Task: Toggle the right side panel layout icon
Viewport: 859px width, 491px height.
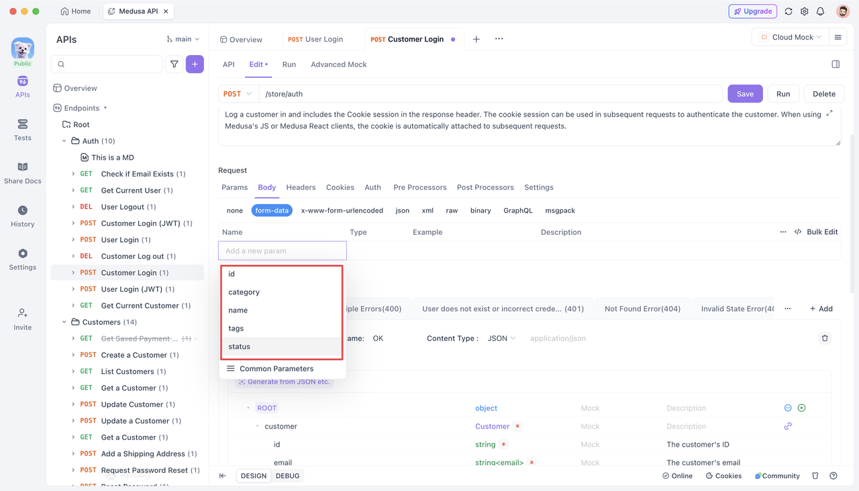Action: (836, 64)
